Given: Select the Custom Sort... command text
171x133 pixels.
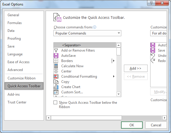Looking at the screenshot, I should click(x=72, y=92).
